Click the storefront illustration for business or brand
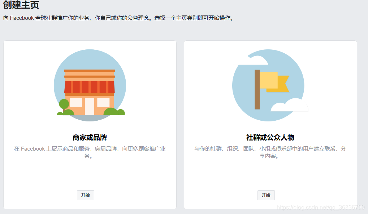This screenshot has height=214, width=368. pyautogui.click(x=90, y=85)
